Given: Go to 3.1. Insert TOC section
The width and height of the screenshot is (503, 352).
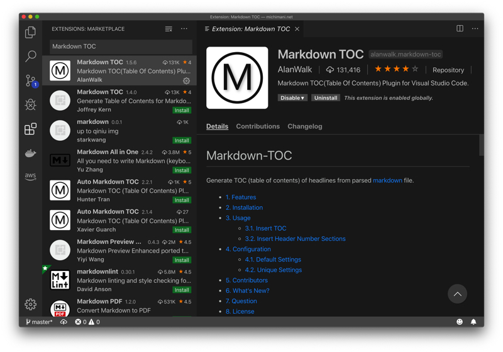Looking at the screenshot, I should tap(265, 228).
